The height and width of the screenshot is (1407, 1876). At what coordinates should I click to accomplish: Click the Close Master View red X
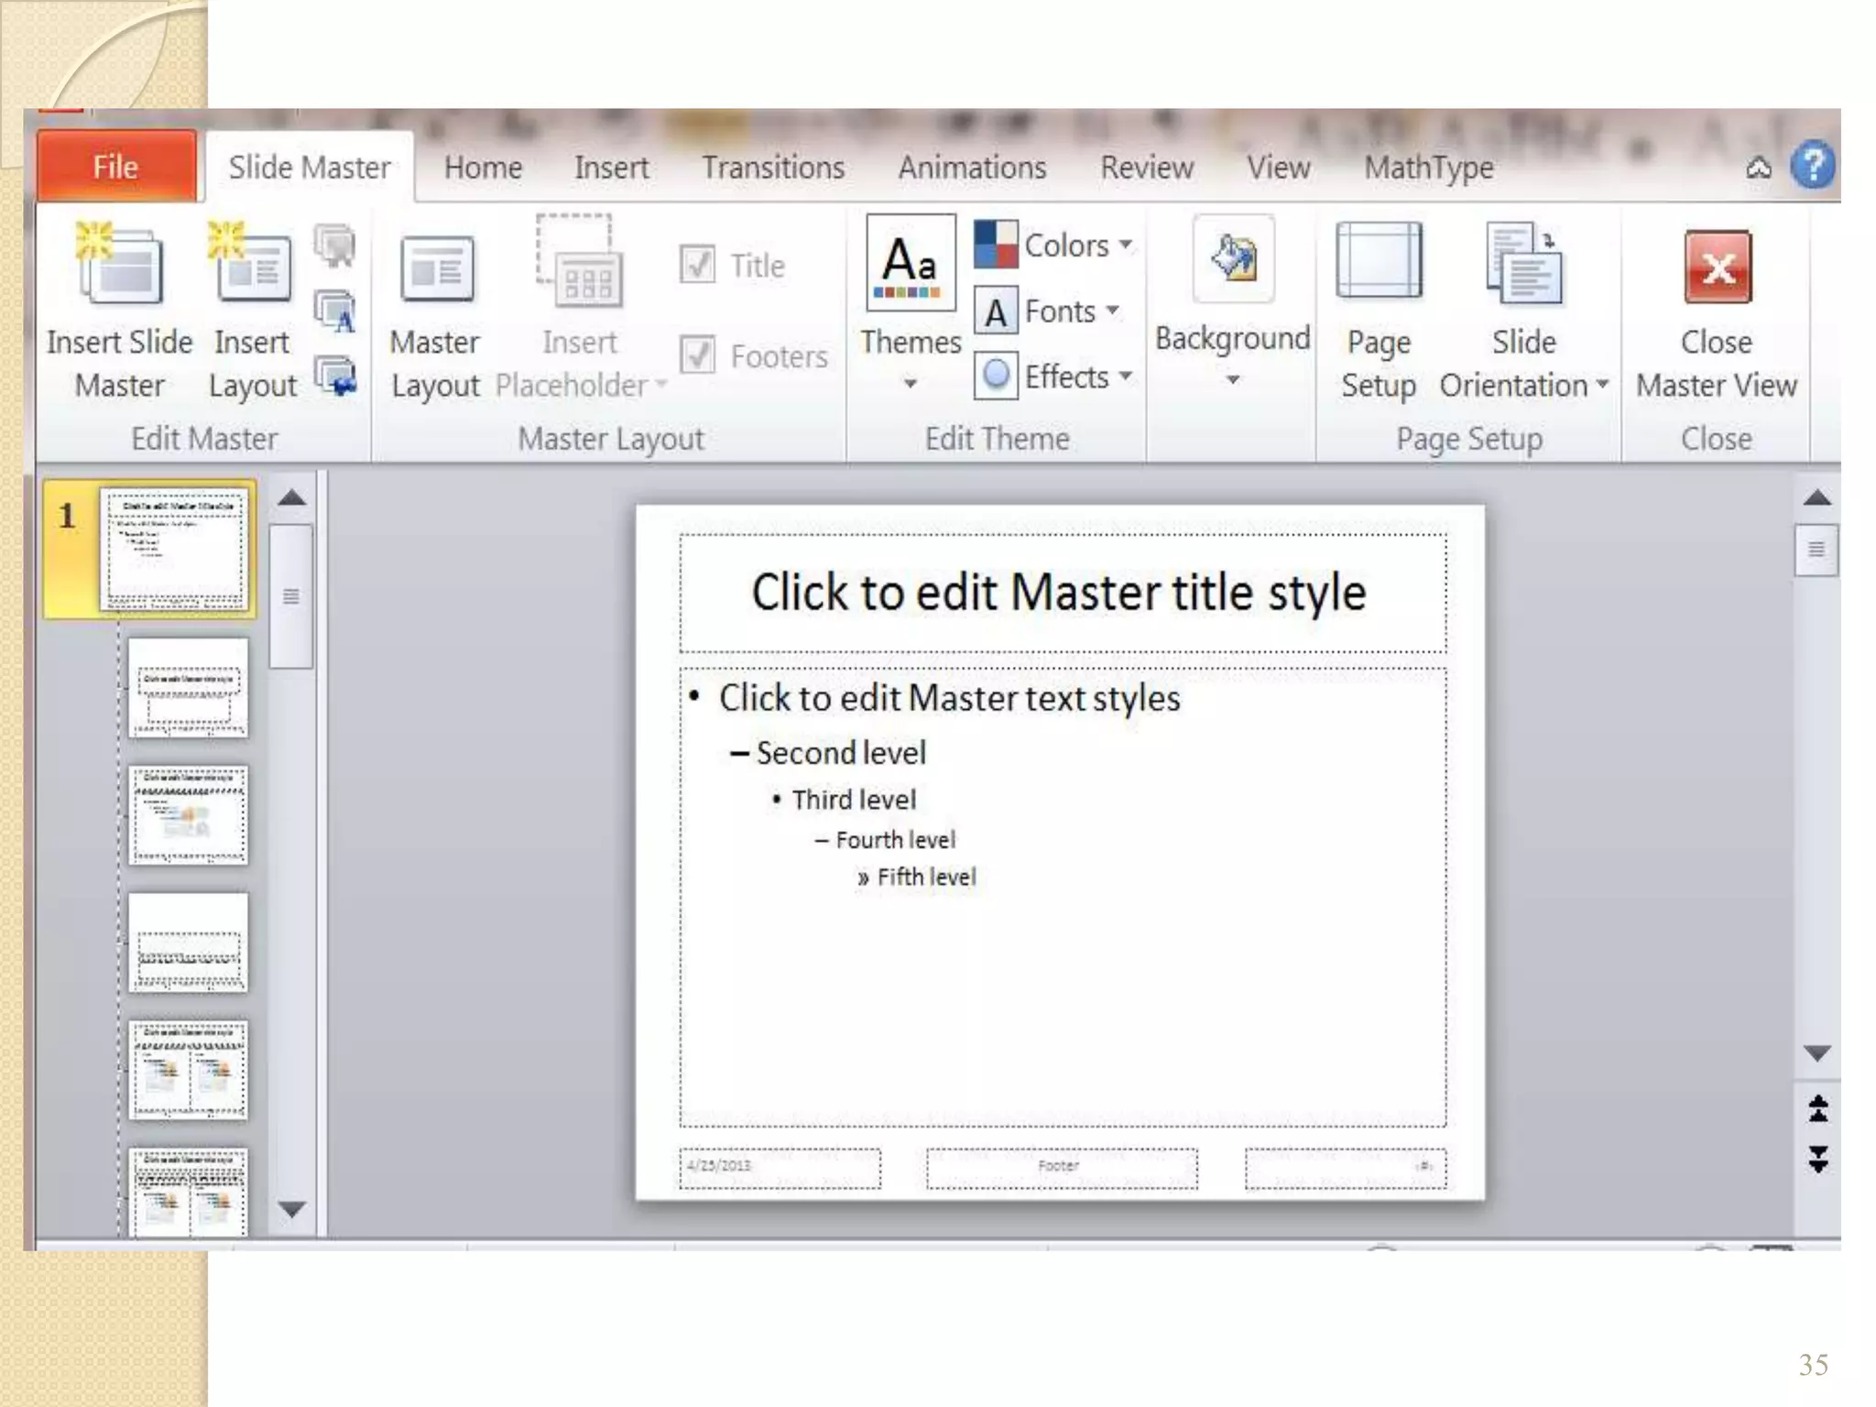pos(1717,267)
